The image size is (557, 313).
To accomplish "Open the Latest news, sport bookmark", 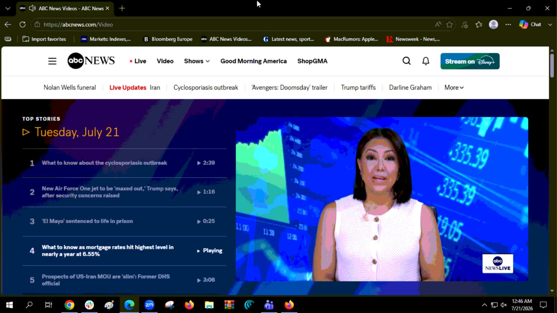I will click(289, 39).
